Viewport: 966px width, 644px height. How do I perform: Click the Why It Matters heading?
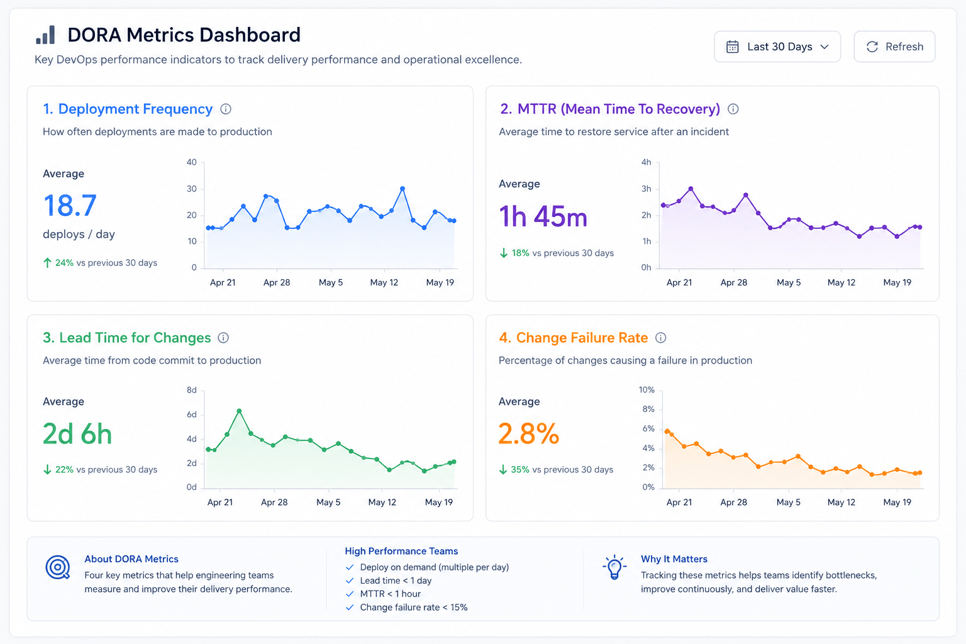(x=674, y=559)
